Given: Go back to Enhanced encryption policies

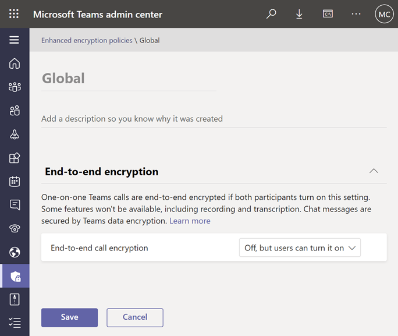Looking at the screenshot, I should (87, 40).
